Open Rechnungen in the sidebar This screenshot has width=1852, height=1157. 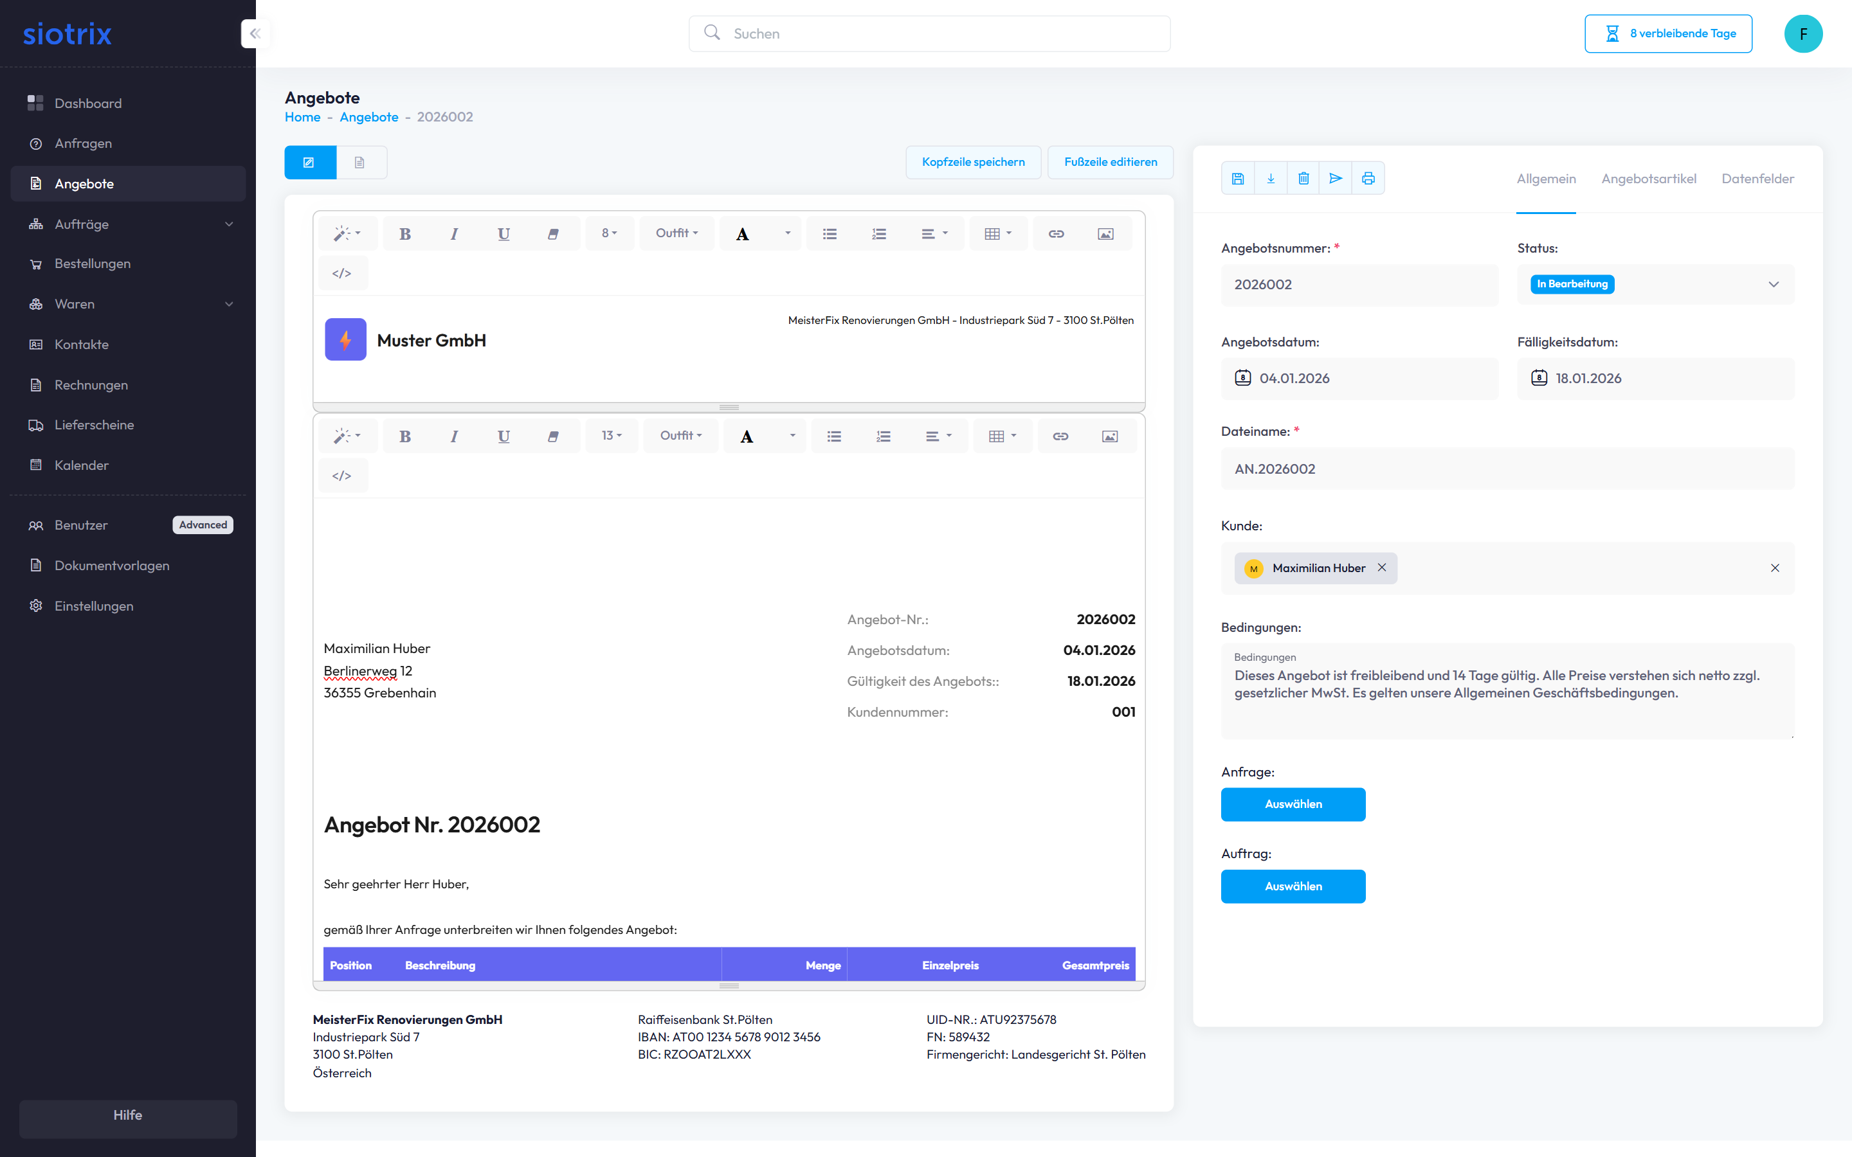tap(91, 385)
